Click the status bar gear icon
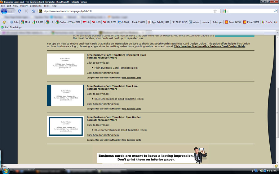 pyautogui.click(x=276, y=166)
